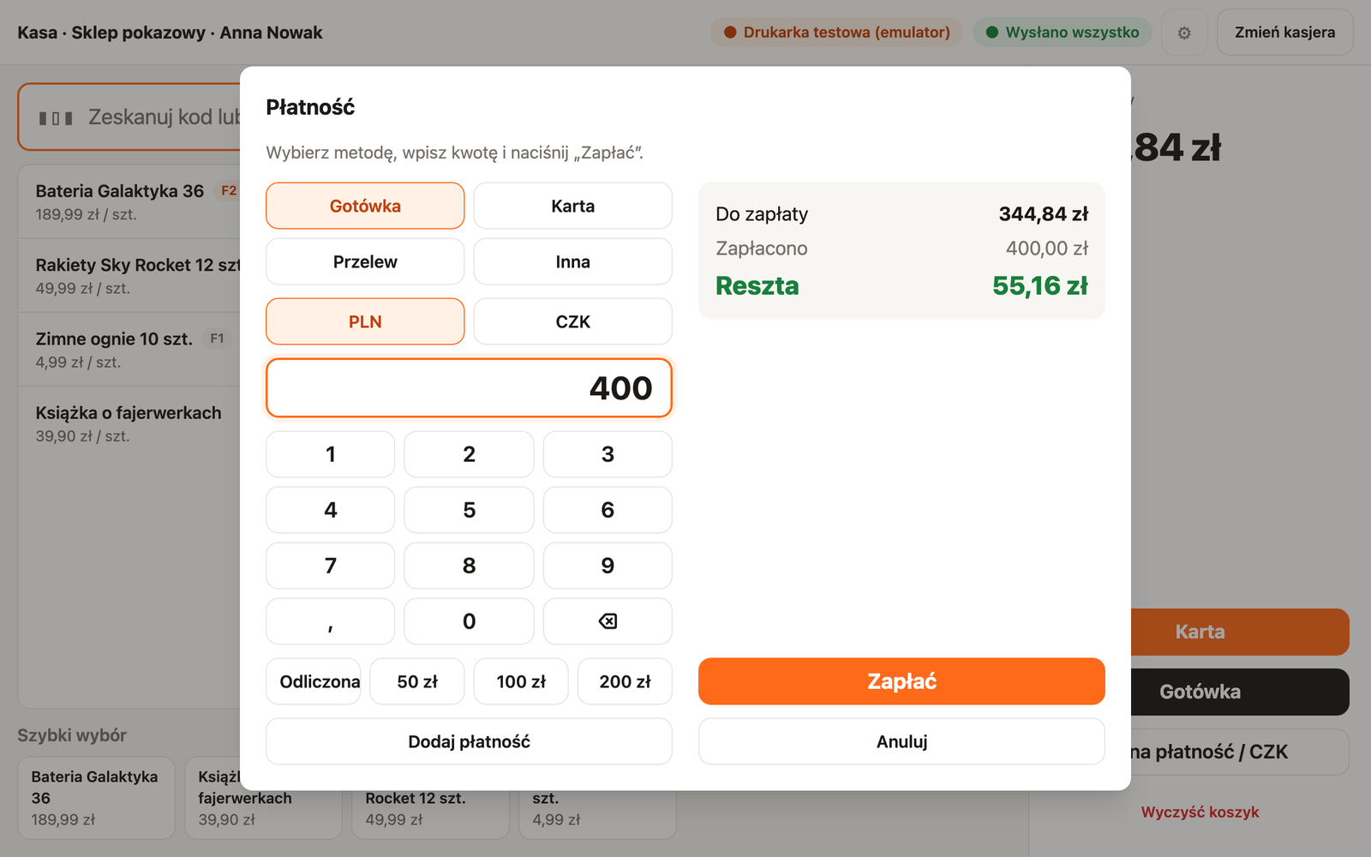Click Dodaj płatność button
Viewport: 1371px width, 857px height.
(469, 741)
